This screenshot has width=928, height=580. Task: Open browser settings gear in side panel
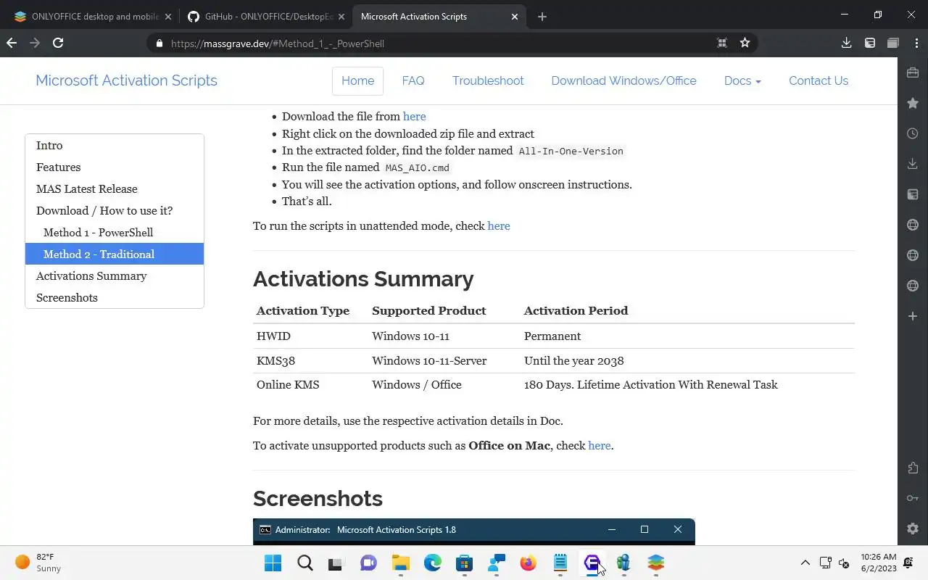coord(913,529)
